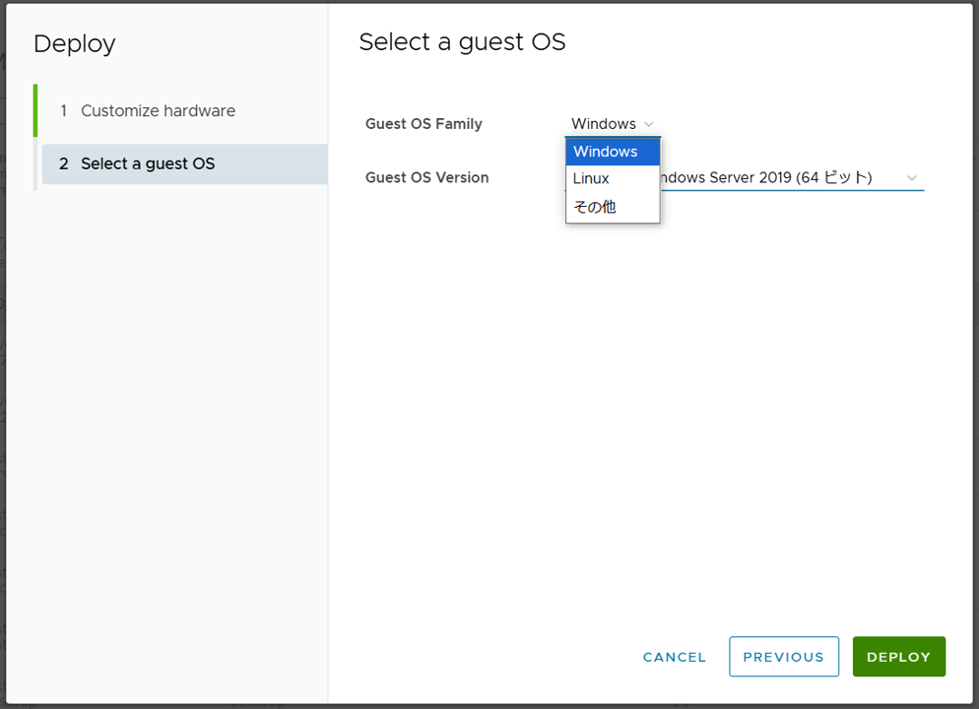This screenshot has width=979, height=709.
Task: Click the Guest OS Version label
Action: 426,178
